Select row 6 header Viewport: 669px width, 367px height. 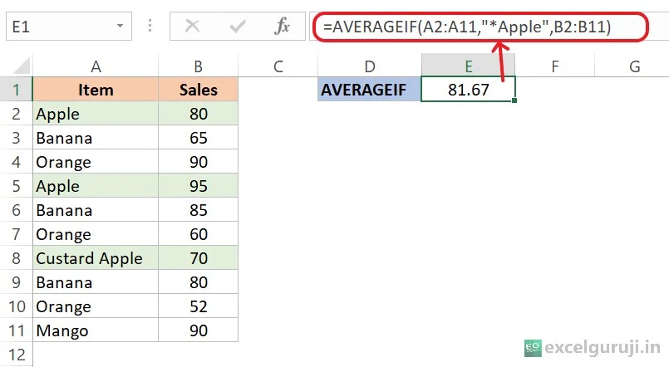[x=17, y=210]
